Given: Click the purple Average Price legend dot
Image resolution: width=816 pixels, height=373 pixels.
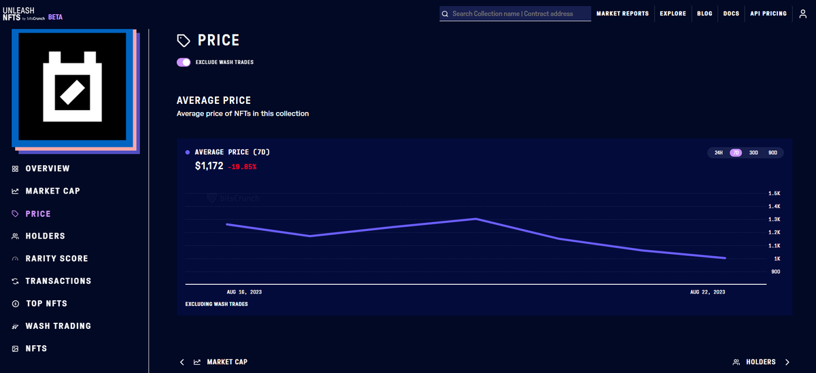Looking at the screenshot, I should click(x=188, y=153).
